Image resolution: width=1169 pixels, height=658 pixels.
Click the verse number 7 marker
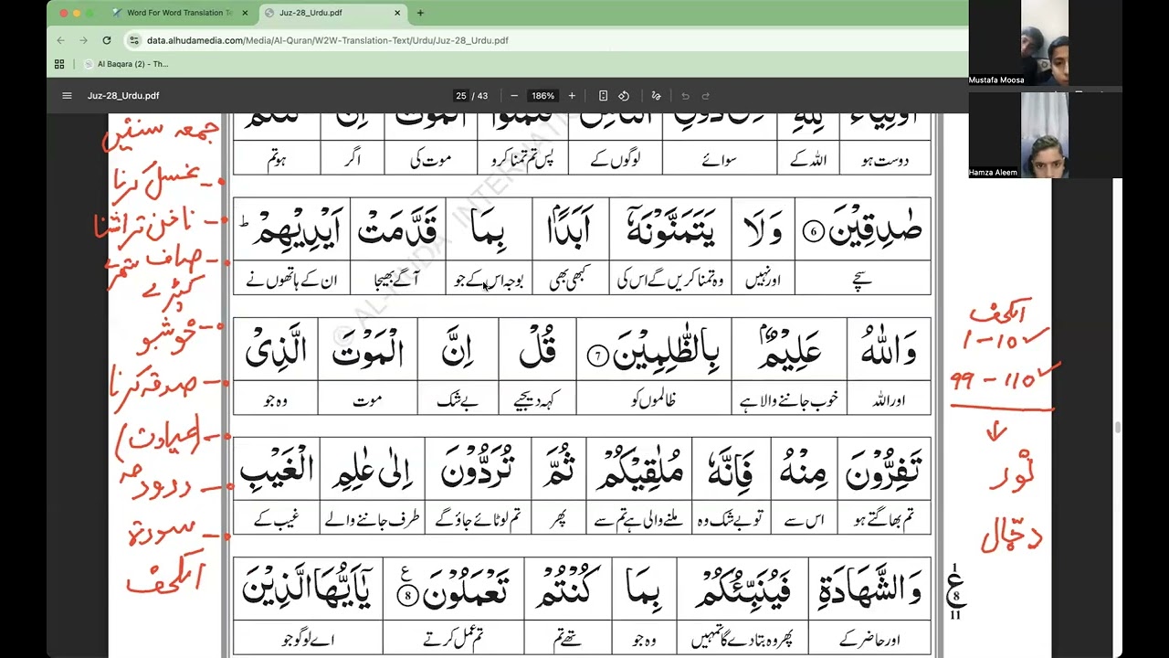(597, 356)
